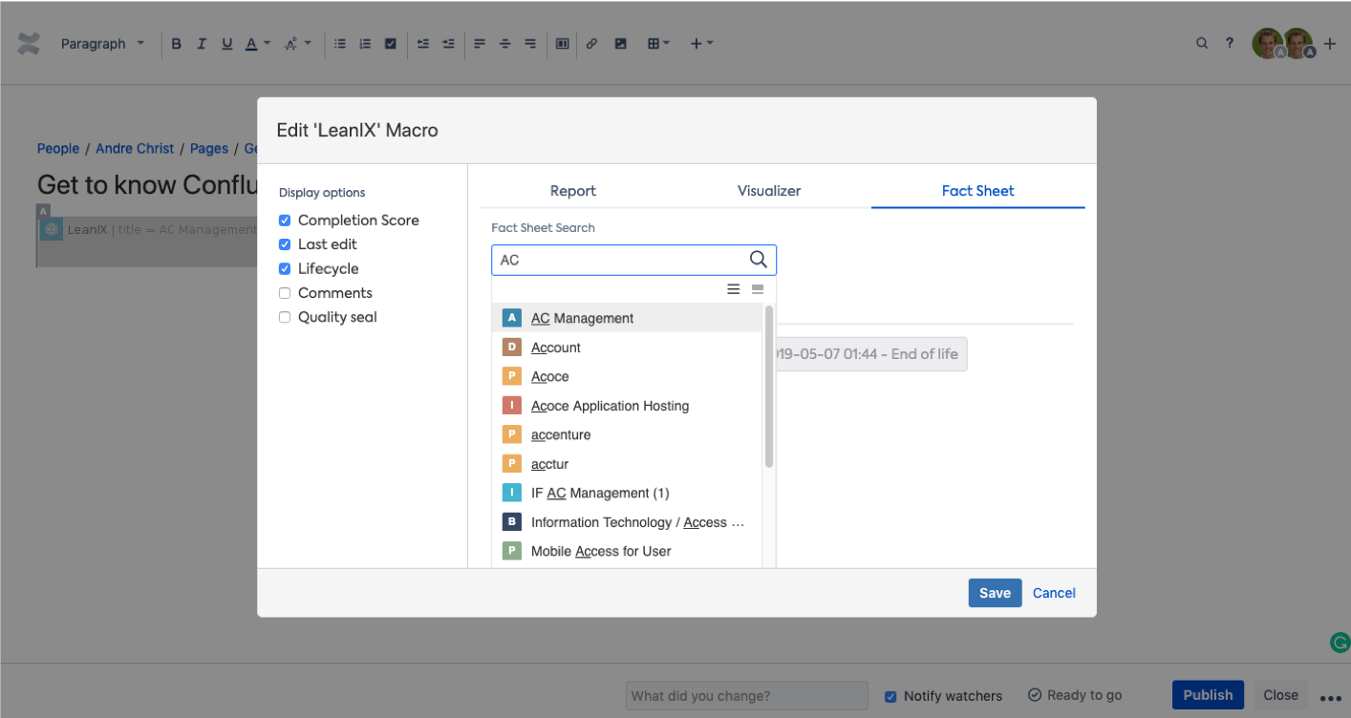
Task: Open the People breadcrumb link
Action: [58, 148]
